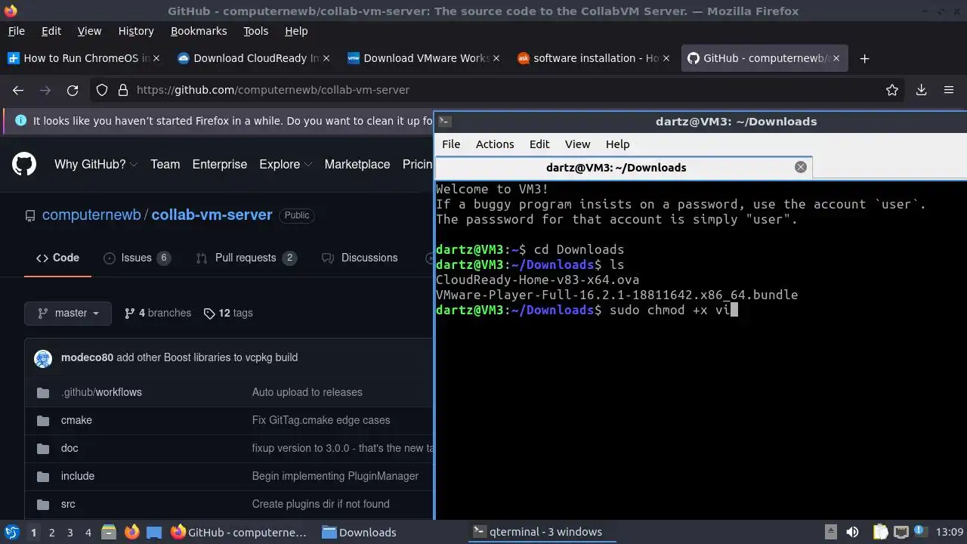Screen dimensions: 967x544
Task: Open the Firefox hamburger application menu
Action: pyautogui.click(x=949, y=90)
